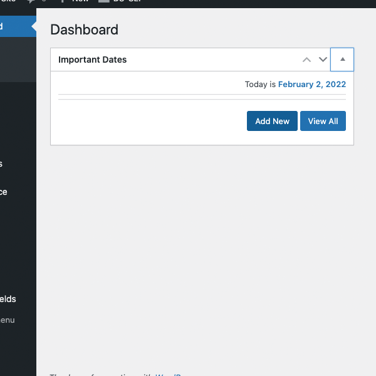This screenshot has height=376, width=376.
Task: Open the New menu in admin bar
Action: pyautogui.click(x=80, y=1)
